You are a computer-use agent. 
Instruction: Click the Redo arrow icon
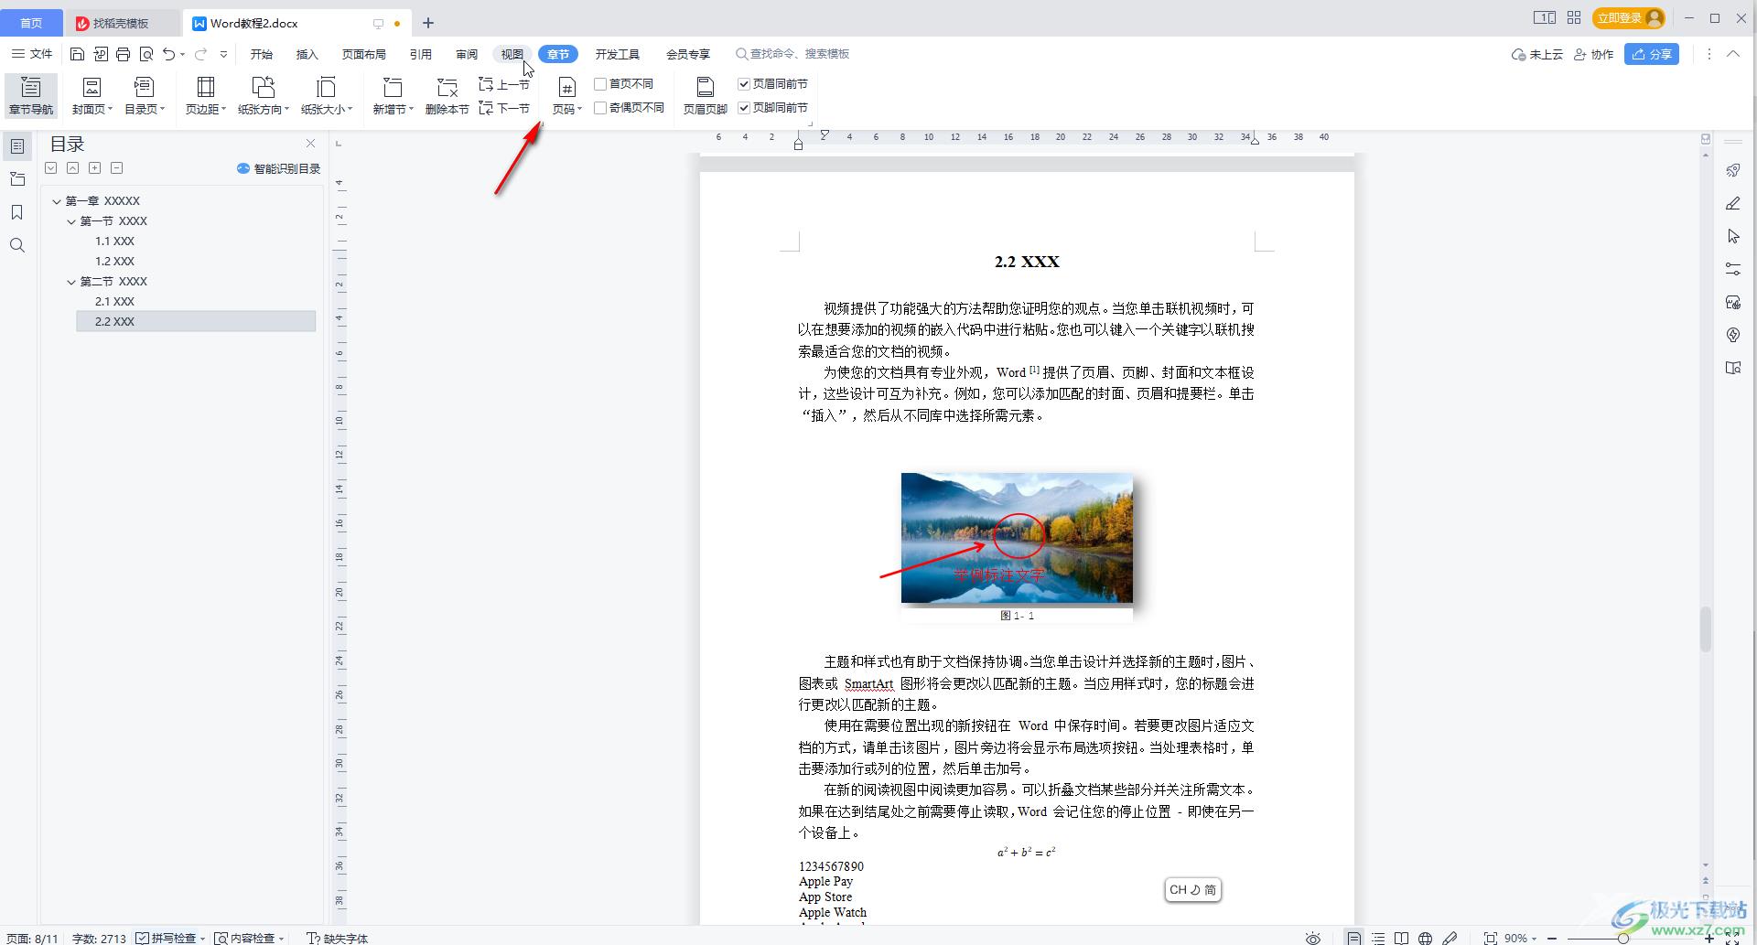coord(200,54)
